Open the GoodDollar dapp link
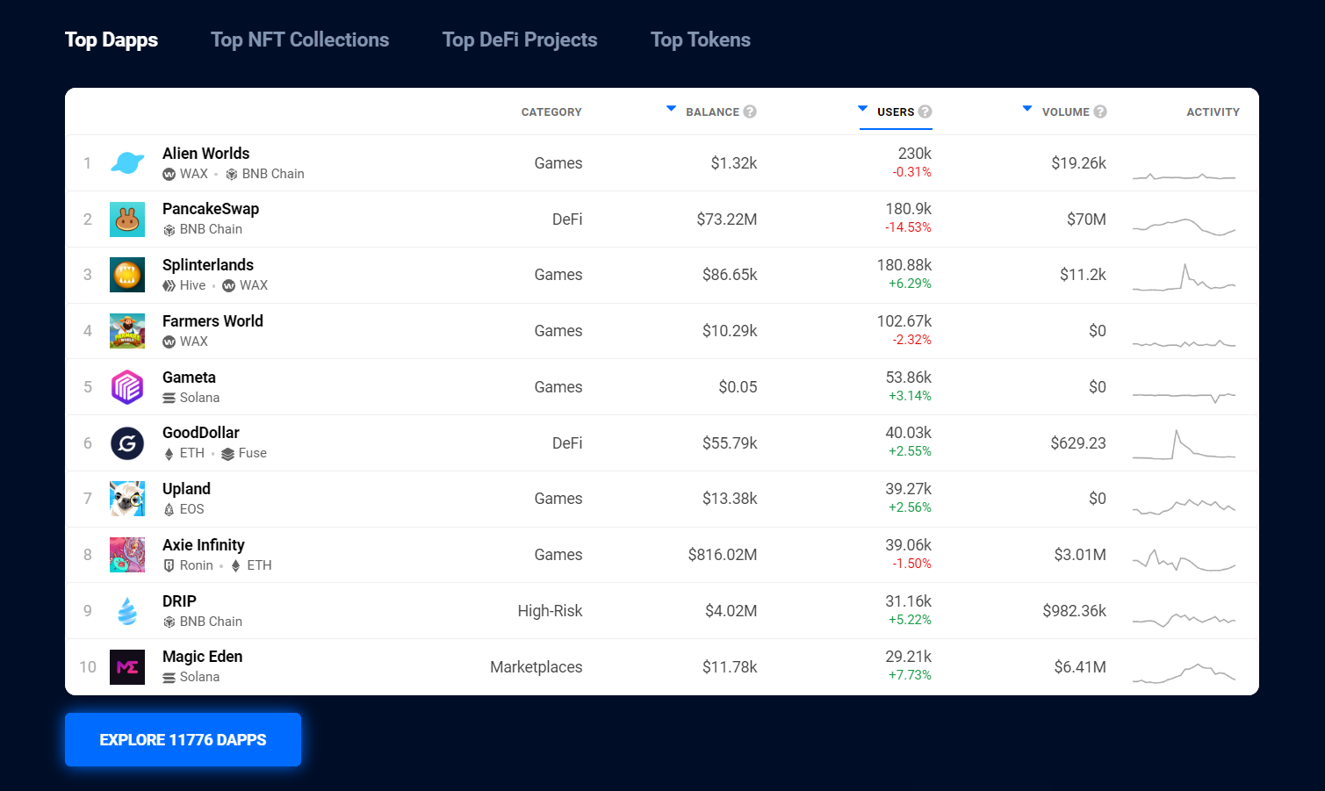This screenshot has height=791, width=1325. 201,433
